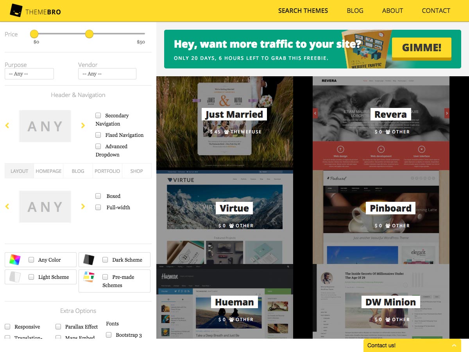
Task: Click the Dark Scheme swatch icon
Action: (x=89, y=260)
